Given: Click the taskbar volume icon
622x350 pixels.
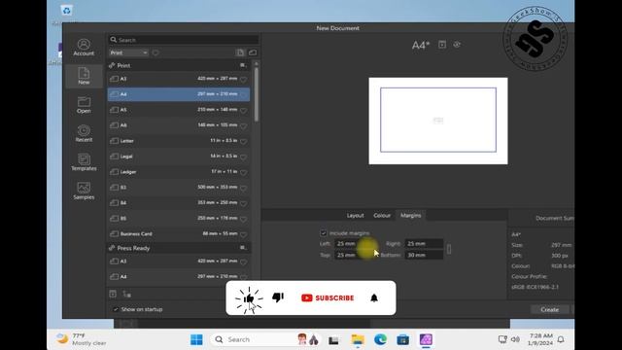Looking at the screenshot, I should click(x=515, y=339).
